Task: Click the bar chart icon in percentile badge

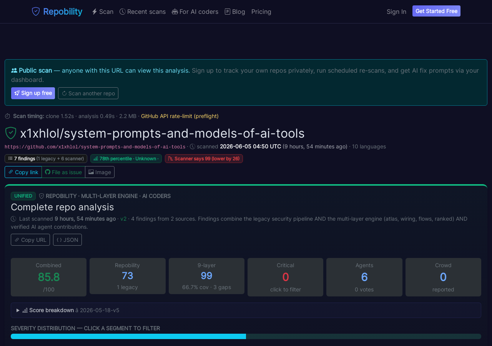Action: point(96,158)
